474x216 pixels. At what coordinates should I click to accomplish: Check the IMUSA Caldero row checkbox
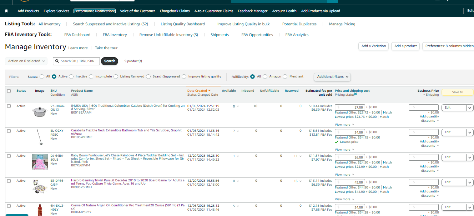pyautogui.click(x=9, y=106)
